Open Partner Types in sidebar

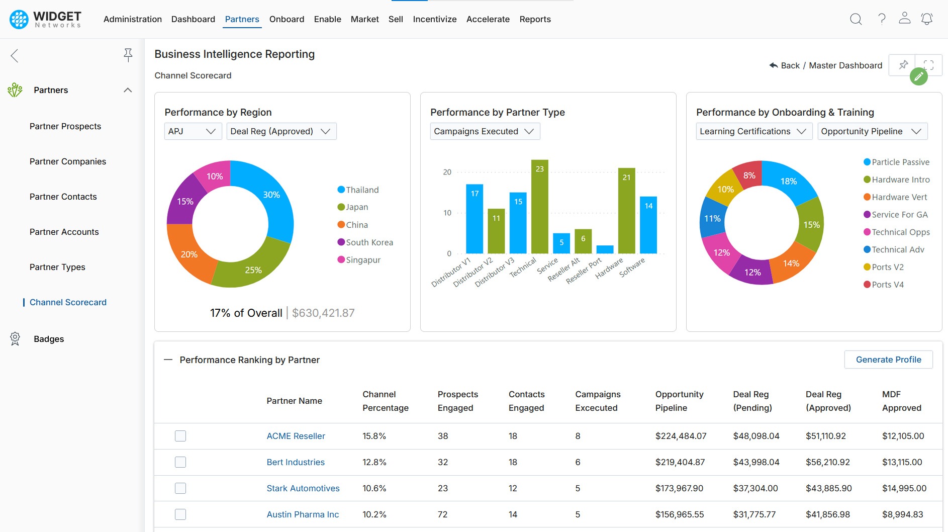click(57, 267)
